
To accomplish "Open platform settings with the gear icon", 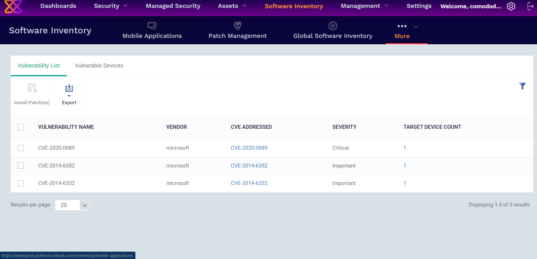I will [x=511, y=6].
